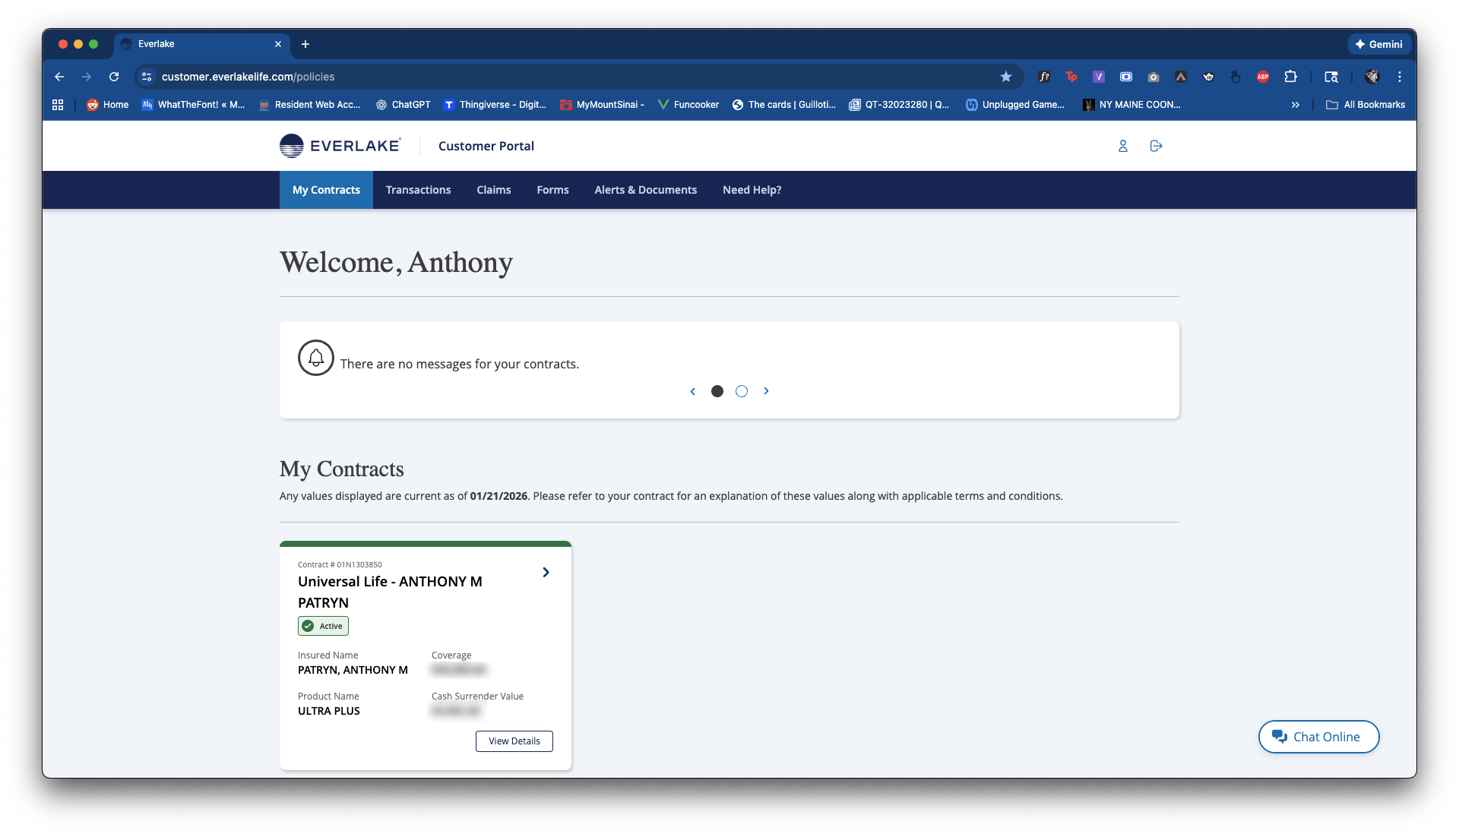Open Chat Online button
Screen dimensions: 1459x834
[1318, 737]
